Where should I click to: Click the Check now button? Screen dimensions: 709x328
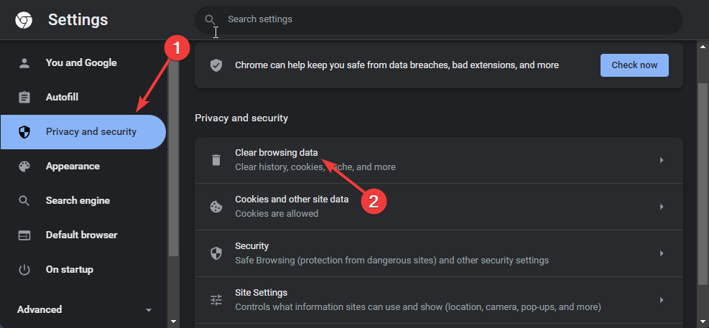click(x=634, y=65)
